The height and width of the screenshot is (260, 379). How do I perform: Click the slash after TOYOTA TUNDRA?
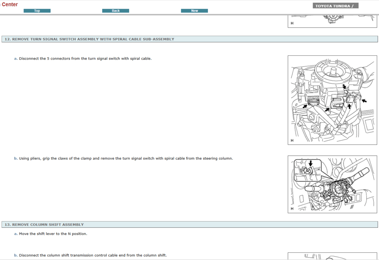click(x=353, y=5)
